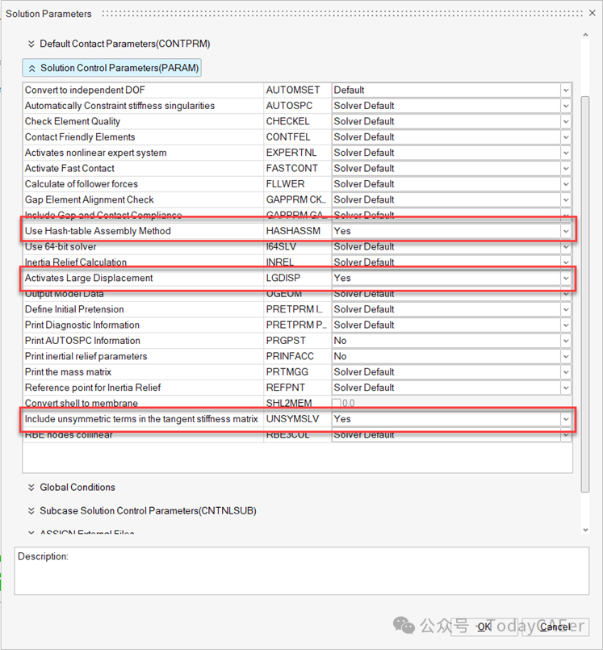Select 'Activate Fast Contact' row label
This screenshot has height=650, width=603.
[x=69, y=168]
